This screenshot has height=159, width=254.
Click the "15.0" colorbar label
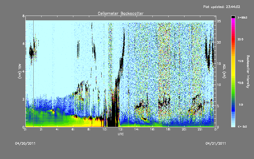coord(240,61)
